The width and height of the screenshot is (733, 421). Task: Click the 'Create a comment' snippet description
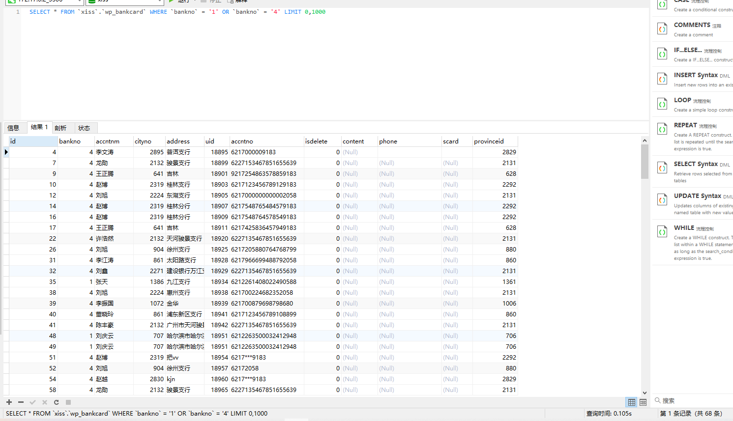(693, 35)
